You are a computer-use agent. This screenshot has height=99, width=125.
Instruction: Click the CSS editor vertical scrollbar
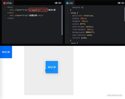point(125,14)
